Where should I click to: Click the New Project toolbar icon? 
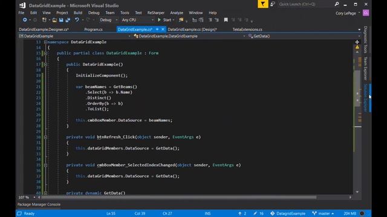click(x=44, y=20)
